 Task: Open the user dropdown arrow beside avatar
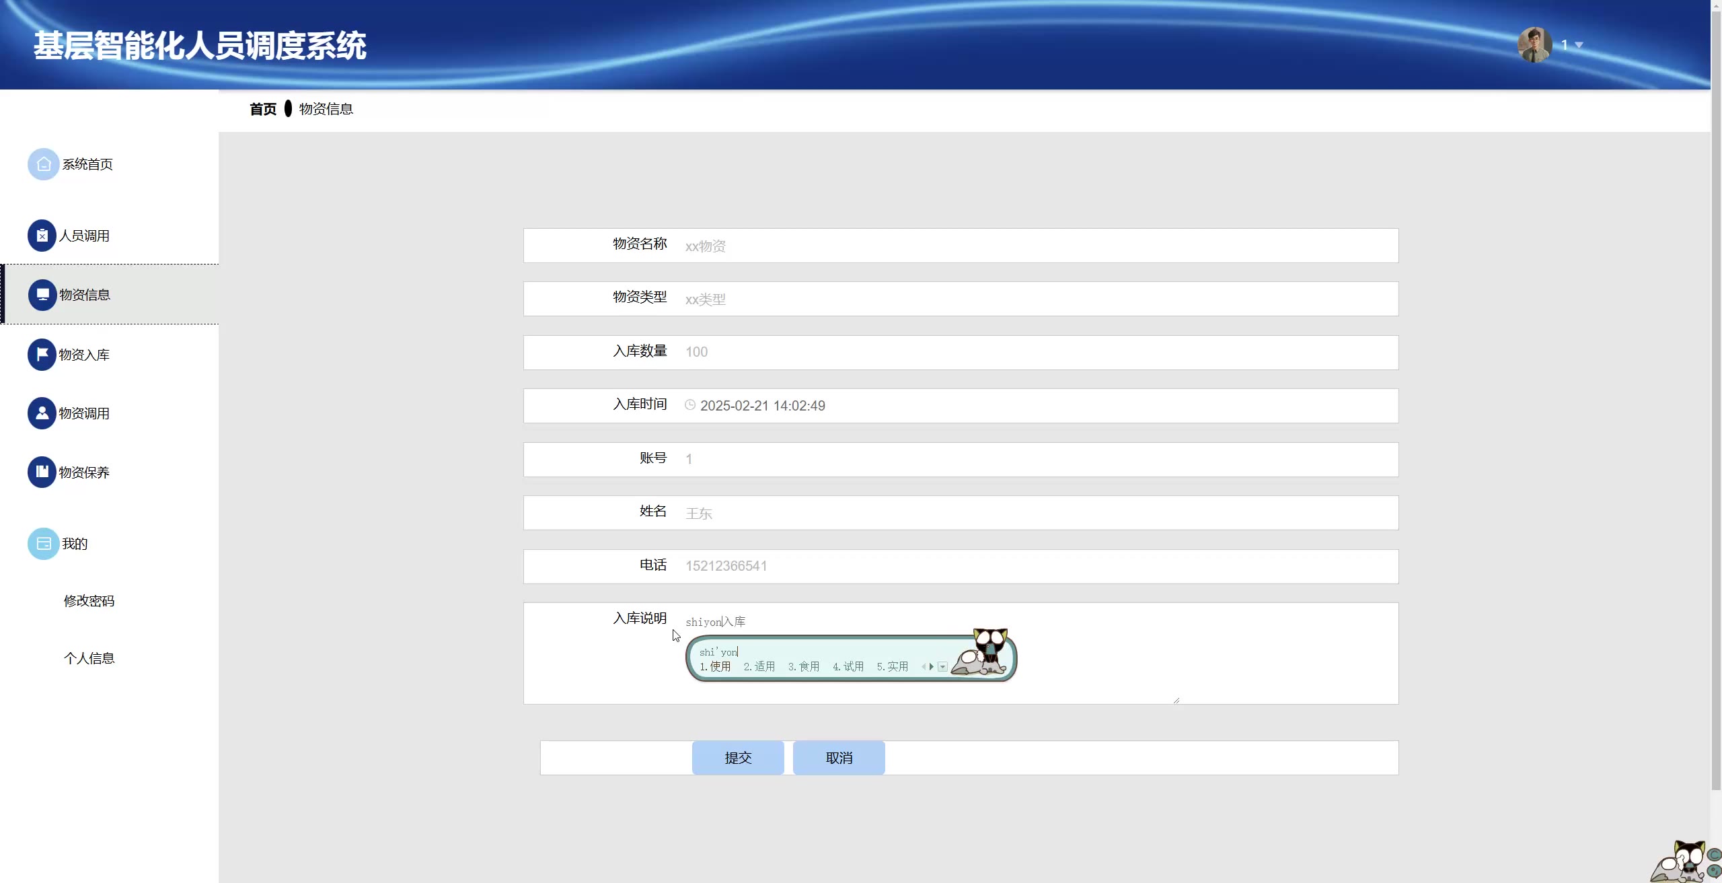pos(1579,45)
